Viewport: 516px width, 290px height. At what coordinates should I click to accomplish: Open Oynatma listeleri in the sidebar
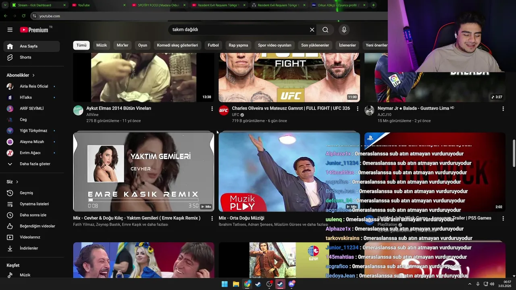[x=31, y=204]
